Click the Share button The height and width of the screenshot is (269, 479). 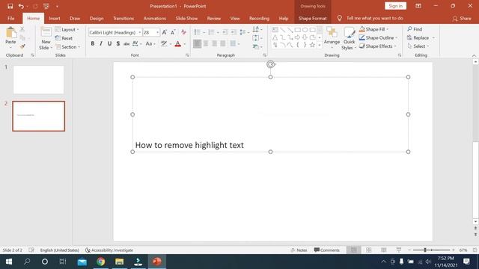462,18
